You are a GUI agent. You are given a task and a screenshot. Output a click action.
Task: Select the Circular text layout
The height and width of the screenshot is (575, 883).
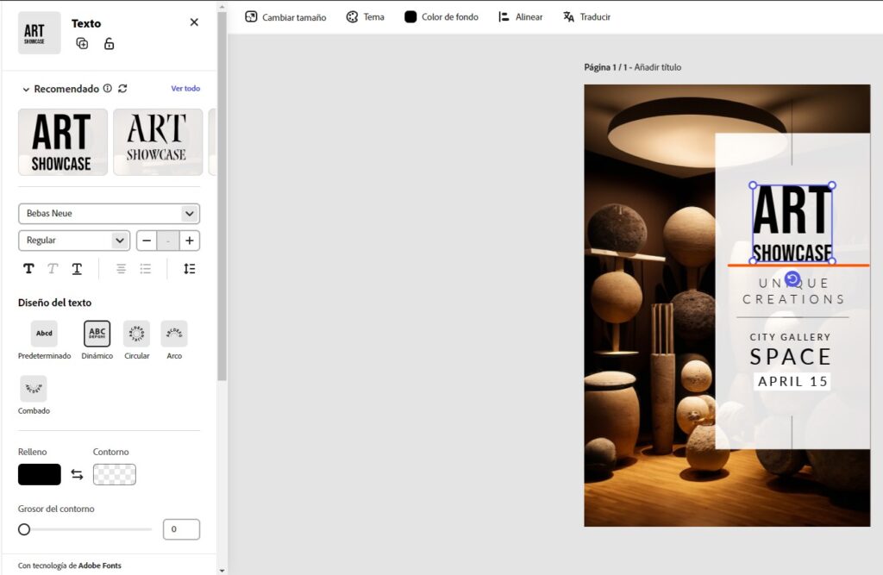click(x=136, y=334)
